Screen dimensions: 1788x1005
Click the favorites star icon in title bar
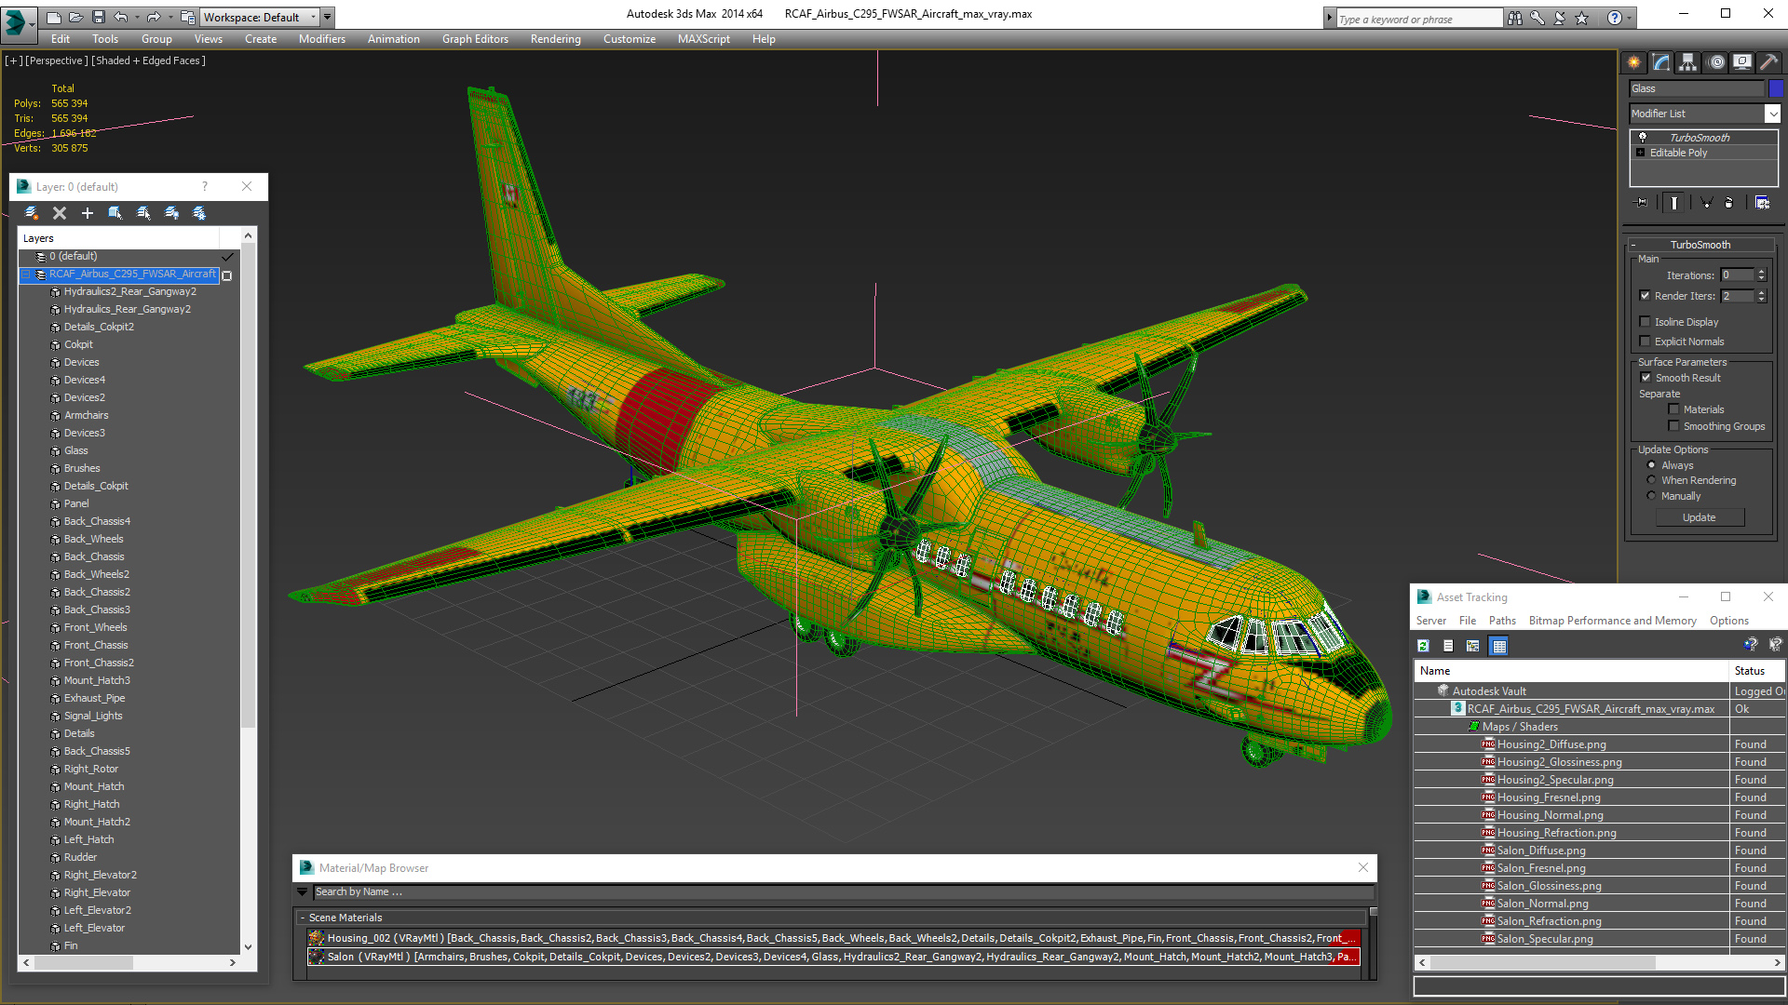[x=1582, y=18]
